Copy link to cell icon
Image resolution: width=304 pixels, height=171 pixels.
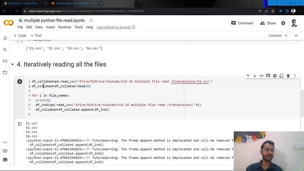pos(261,76)
